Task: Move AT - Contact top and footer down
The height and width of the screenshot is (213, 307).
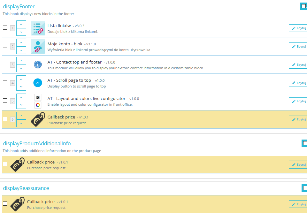Action: [x=21, y=68]
